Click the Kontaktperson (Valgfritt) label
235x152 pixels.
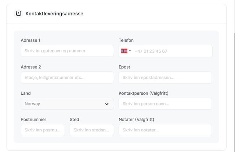tap(143, 93)
